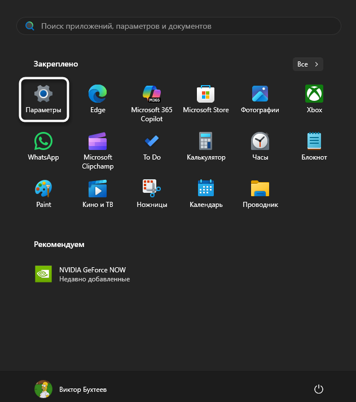
Task: Open the Microsoft Store app
Action: pyautogui.click(x=206, y=99)
